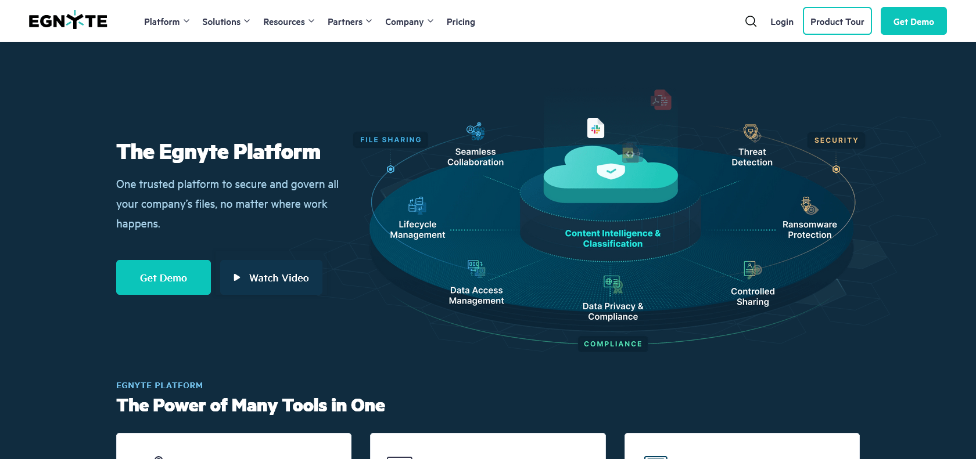Expand the Company menu
Viewport: 976px width, 459px height.
[x=410, y=21]
